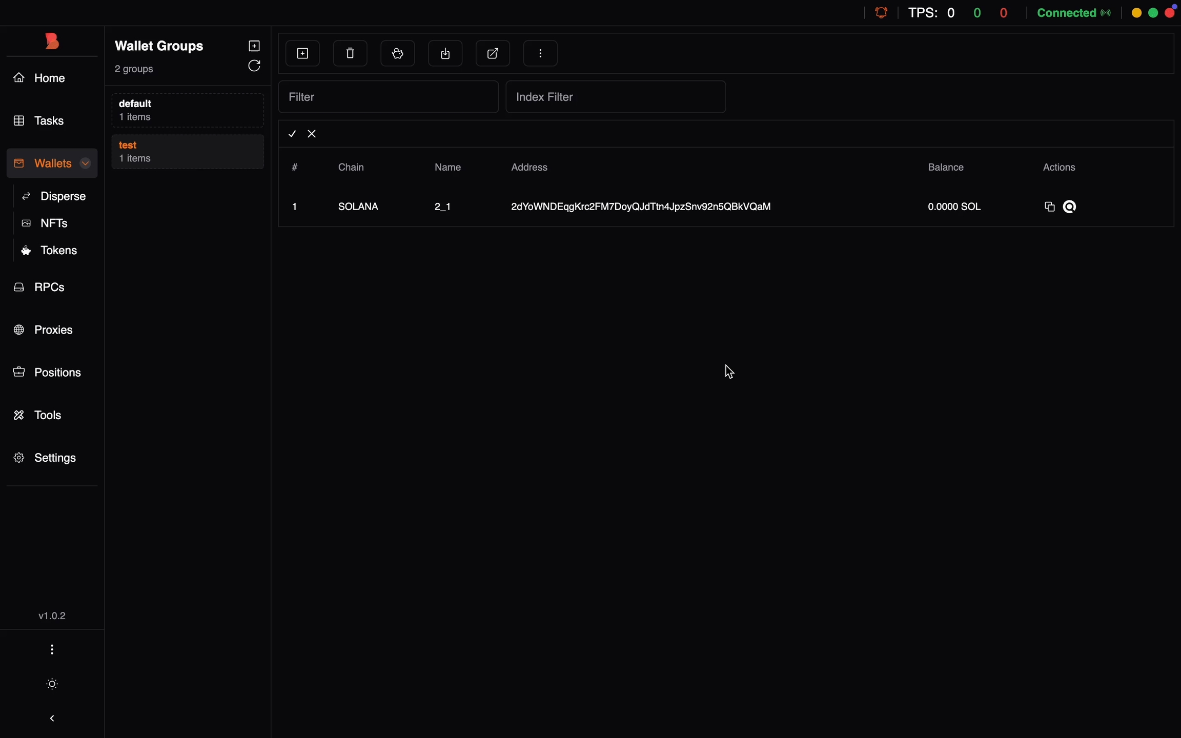This screenshot has height=738, width=1181.
Task: Click the add wallet group icon
Action: tap(254, 46)
